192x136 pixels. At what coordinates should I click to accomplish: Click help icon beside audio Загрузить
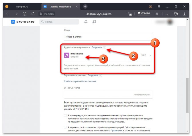[105, 47]
